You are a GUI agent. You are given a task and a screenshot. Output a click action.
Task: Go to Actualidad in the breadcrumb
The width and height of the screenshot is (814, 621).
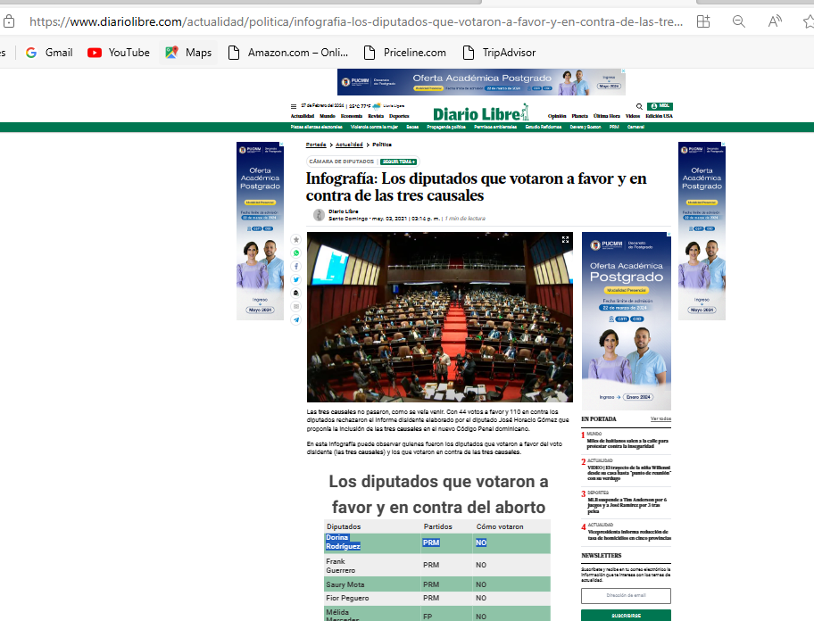[349, 145]
